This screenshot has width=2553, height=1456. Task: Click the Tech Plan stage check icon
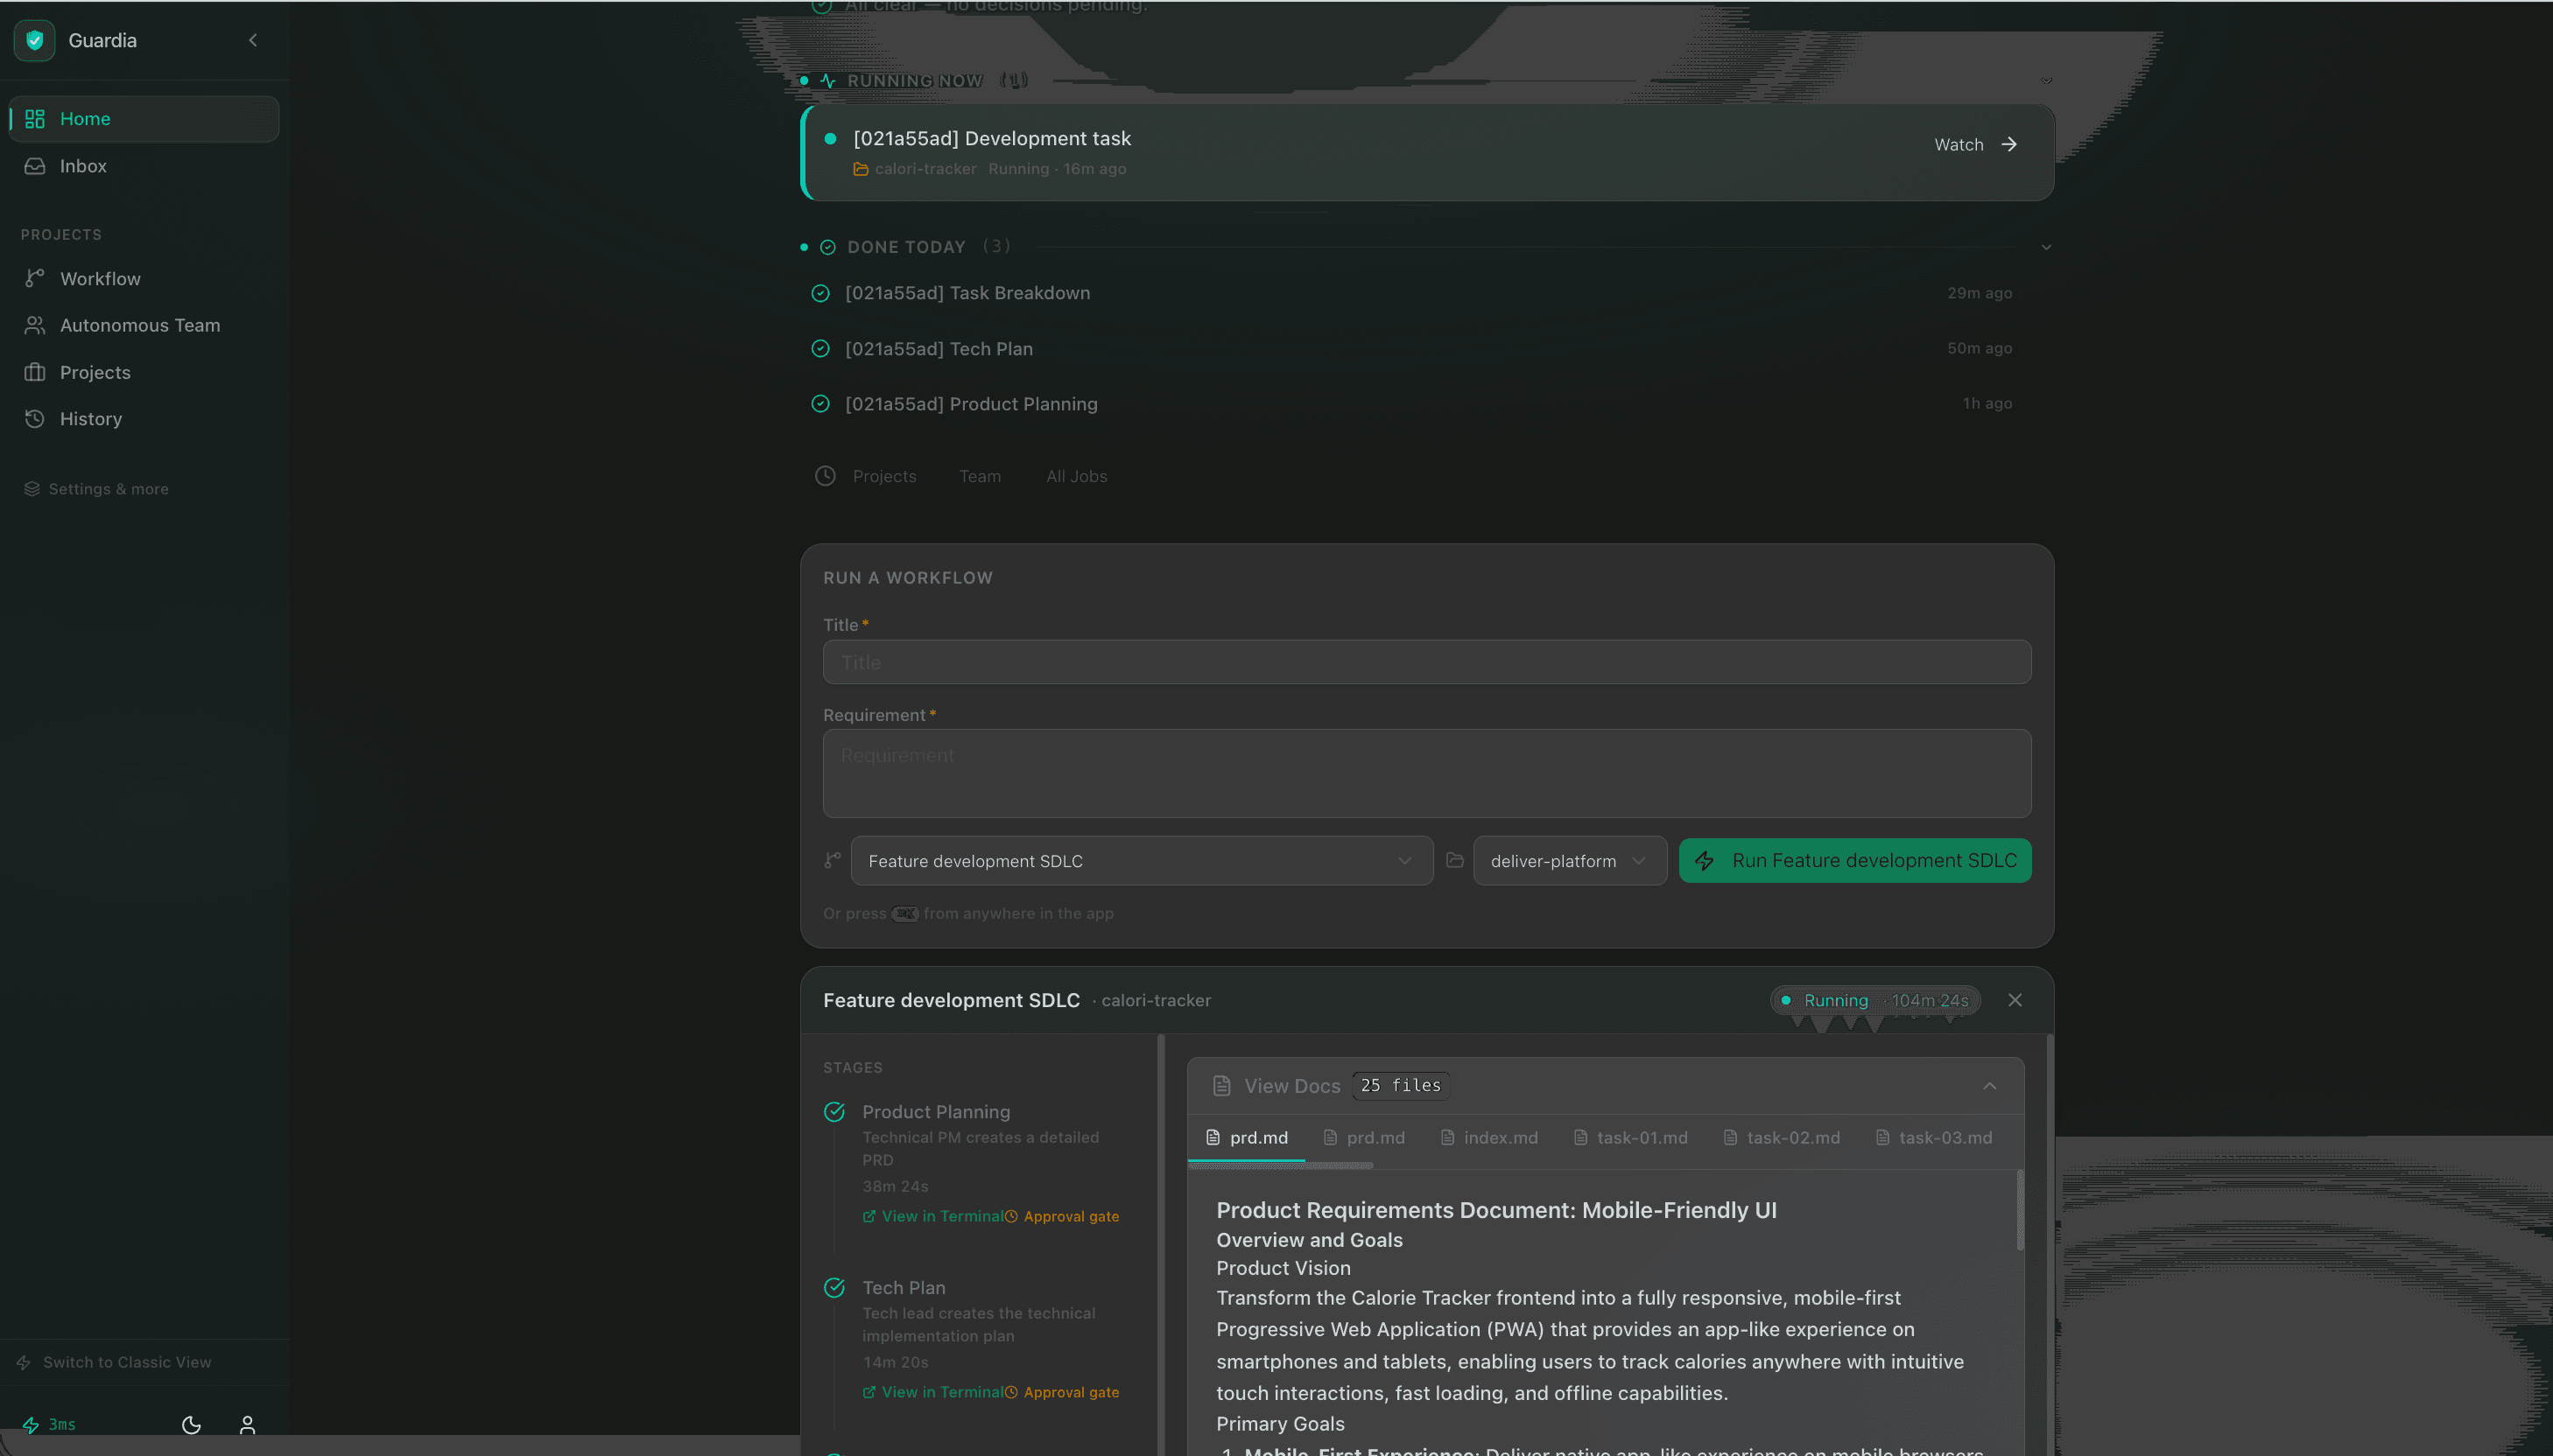834,1288
